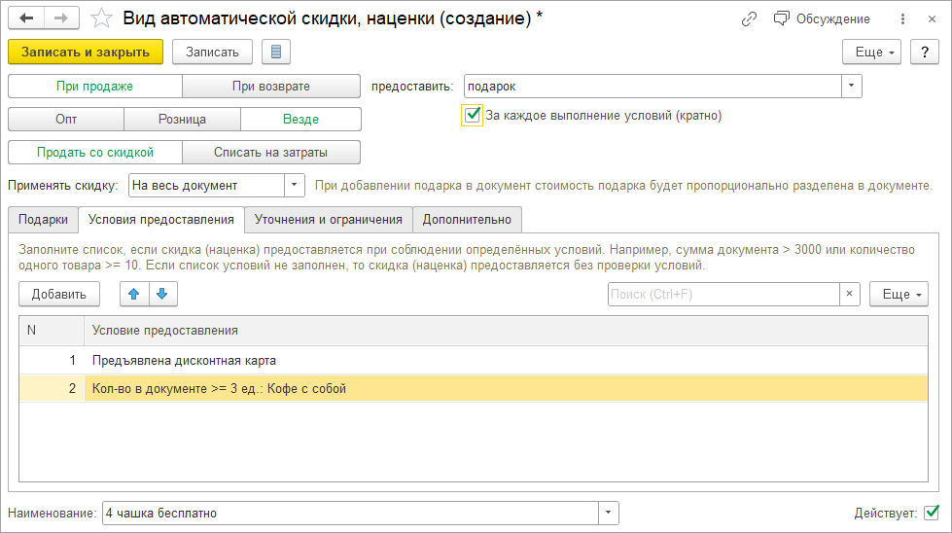This screenshot has width=952, height=533.
Task: Move condition up with the up arrow
Action: point(134,294)
